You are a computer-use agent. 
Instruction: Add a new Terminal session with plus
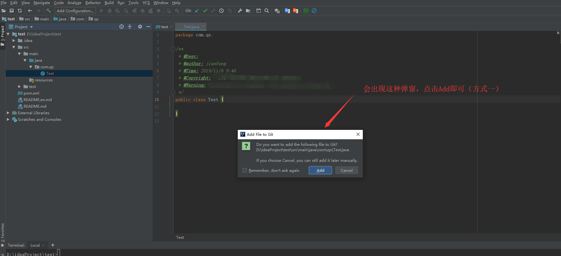[x=53, y=245]
